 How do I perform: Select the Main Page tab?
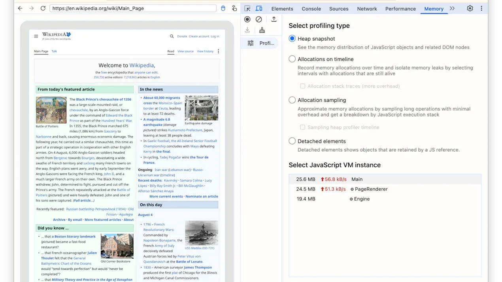pyautogui.click(x=41, y=51)
